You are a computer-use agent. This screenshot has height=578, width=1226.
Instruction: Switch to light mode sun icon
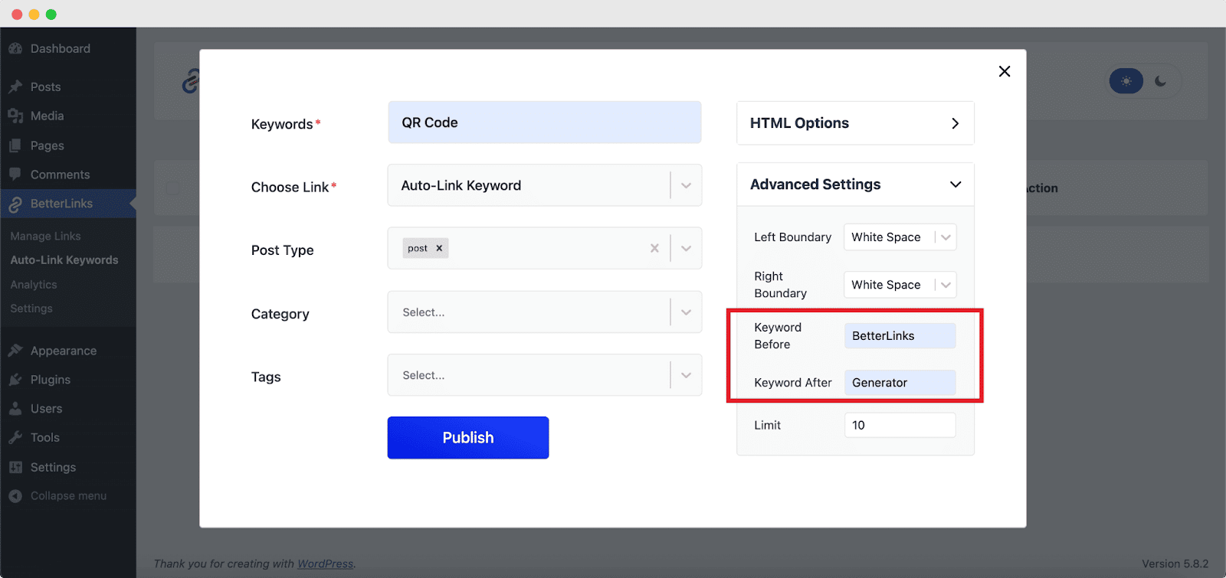click(1126, 81)
